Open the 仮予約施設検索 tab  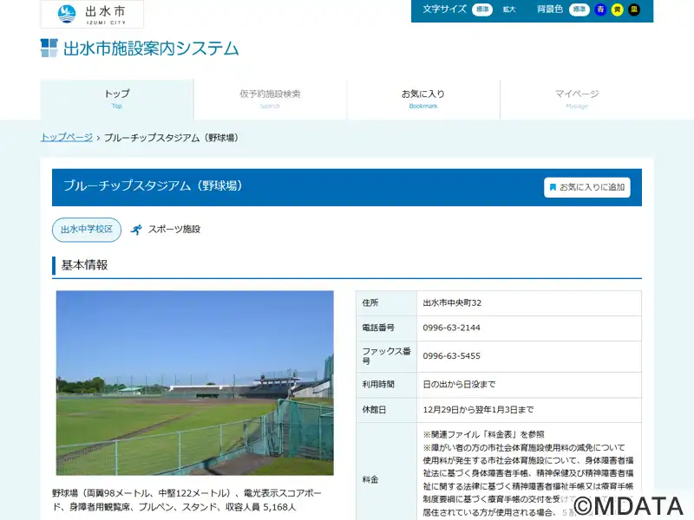(270, 100)
